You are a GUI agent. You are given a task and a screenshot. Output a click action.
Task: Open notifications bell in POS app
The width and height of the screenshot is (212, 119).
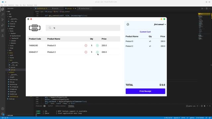[x=128, y=24]
